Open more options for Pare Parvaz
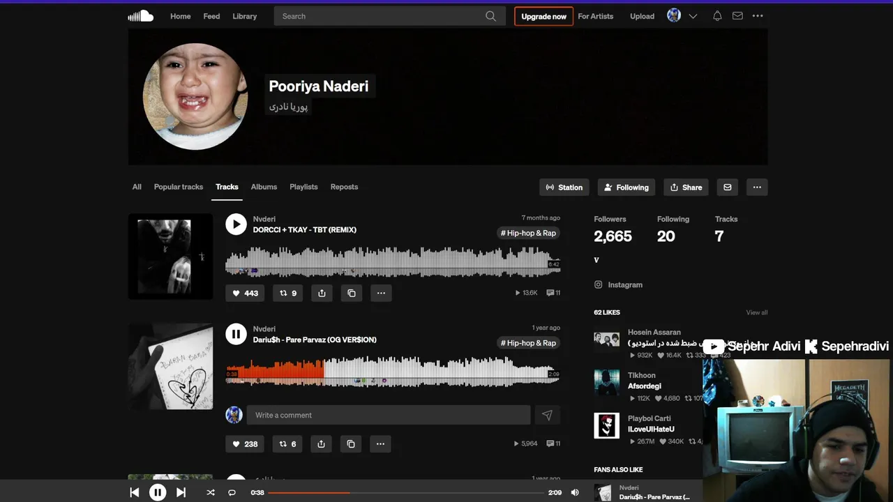The image size is (893, 502). click(380, 443)
